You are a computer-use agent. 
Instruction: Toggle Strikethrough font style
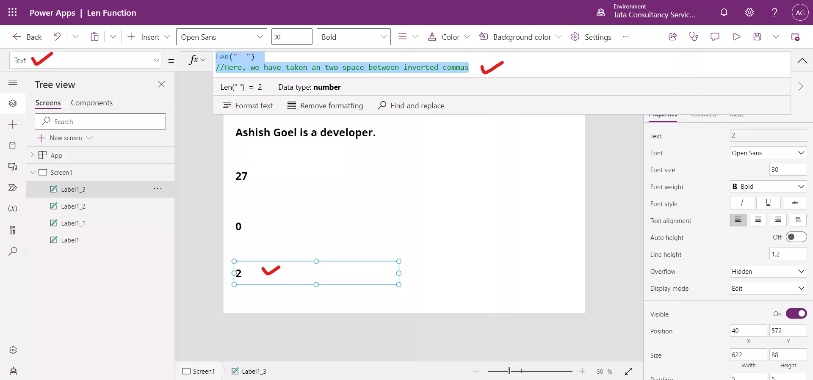tap(795, 203)
